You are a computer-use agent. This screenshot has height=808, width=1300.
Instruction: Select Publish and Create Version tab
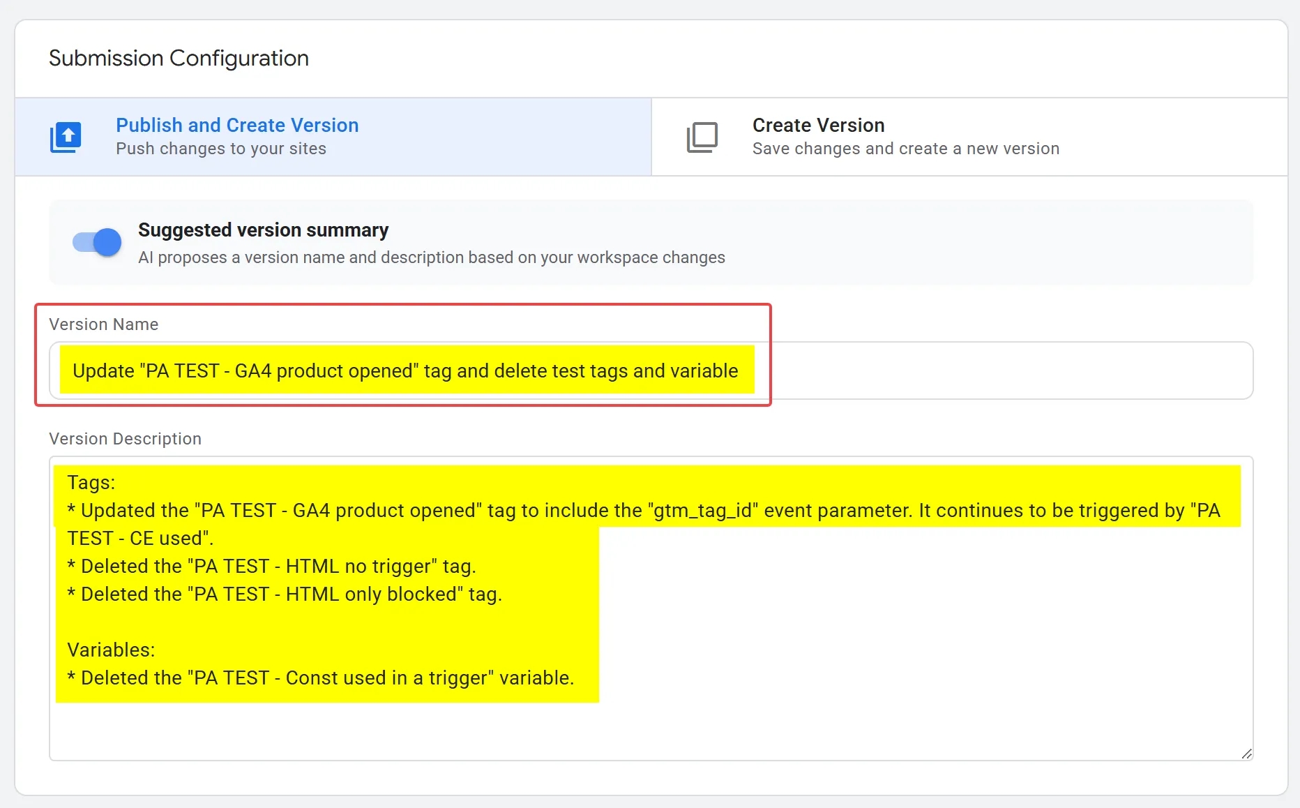pyautogui.click(x=333, y=137)
